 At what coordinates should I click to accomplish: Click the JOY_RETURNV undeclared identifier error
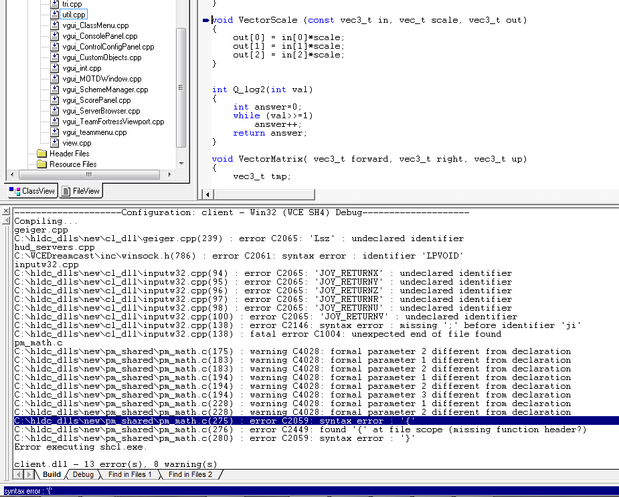click(266, 317)
